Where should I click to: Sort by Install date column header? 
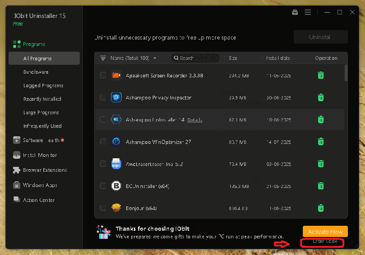pyautogui.click(x=278, y=58)
